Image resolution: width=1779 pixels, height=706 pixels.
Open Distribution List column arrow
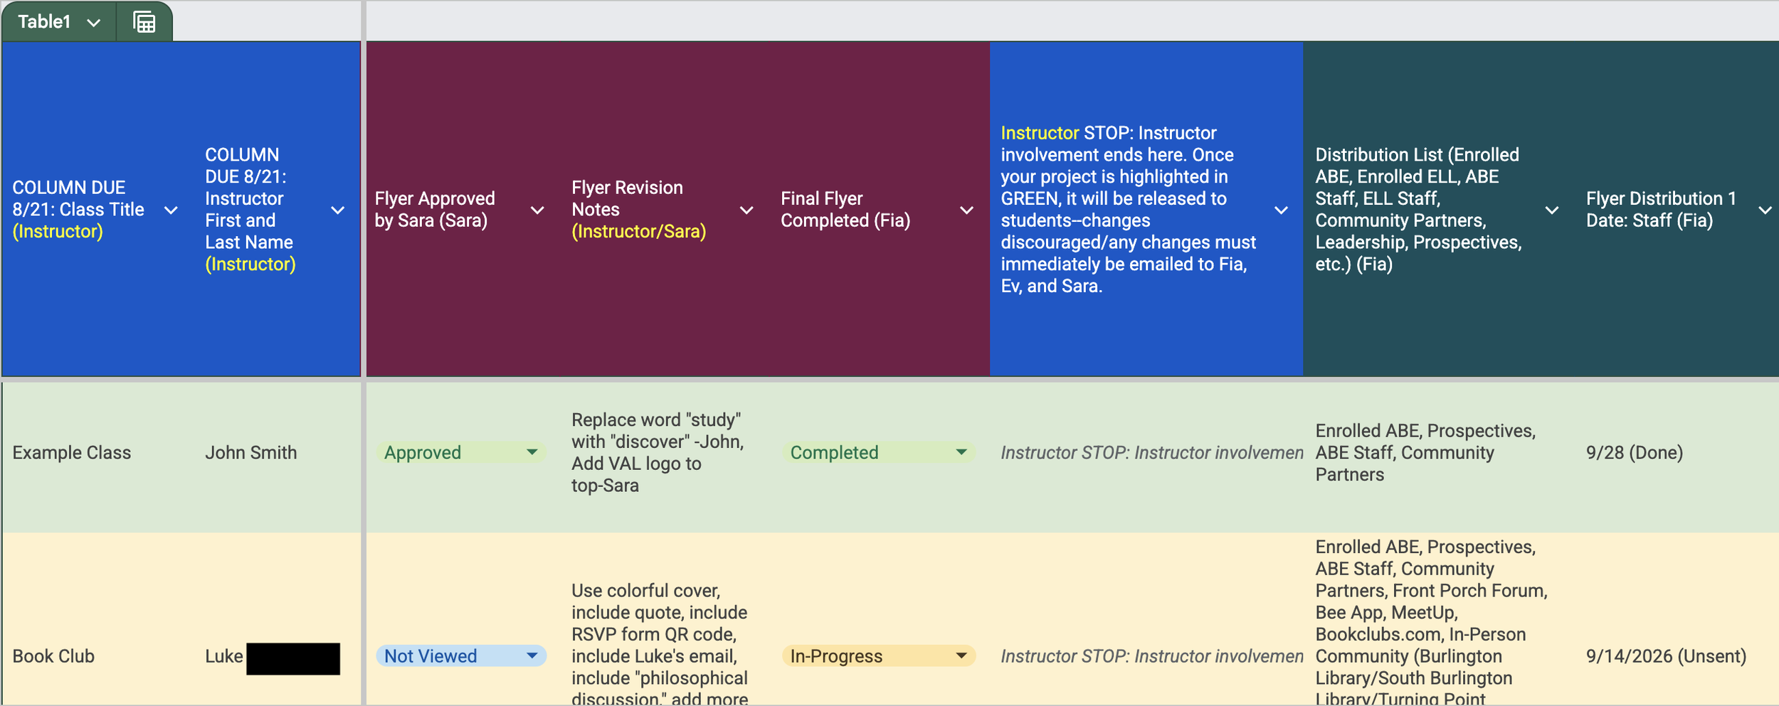pyautogui.click(x=1552, y=210)
